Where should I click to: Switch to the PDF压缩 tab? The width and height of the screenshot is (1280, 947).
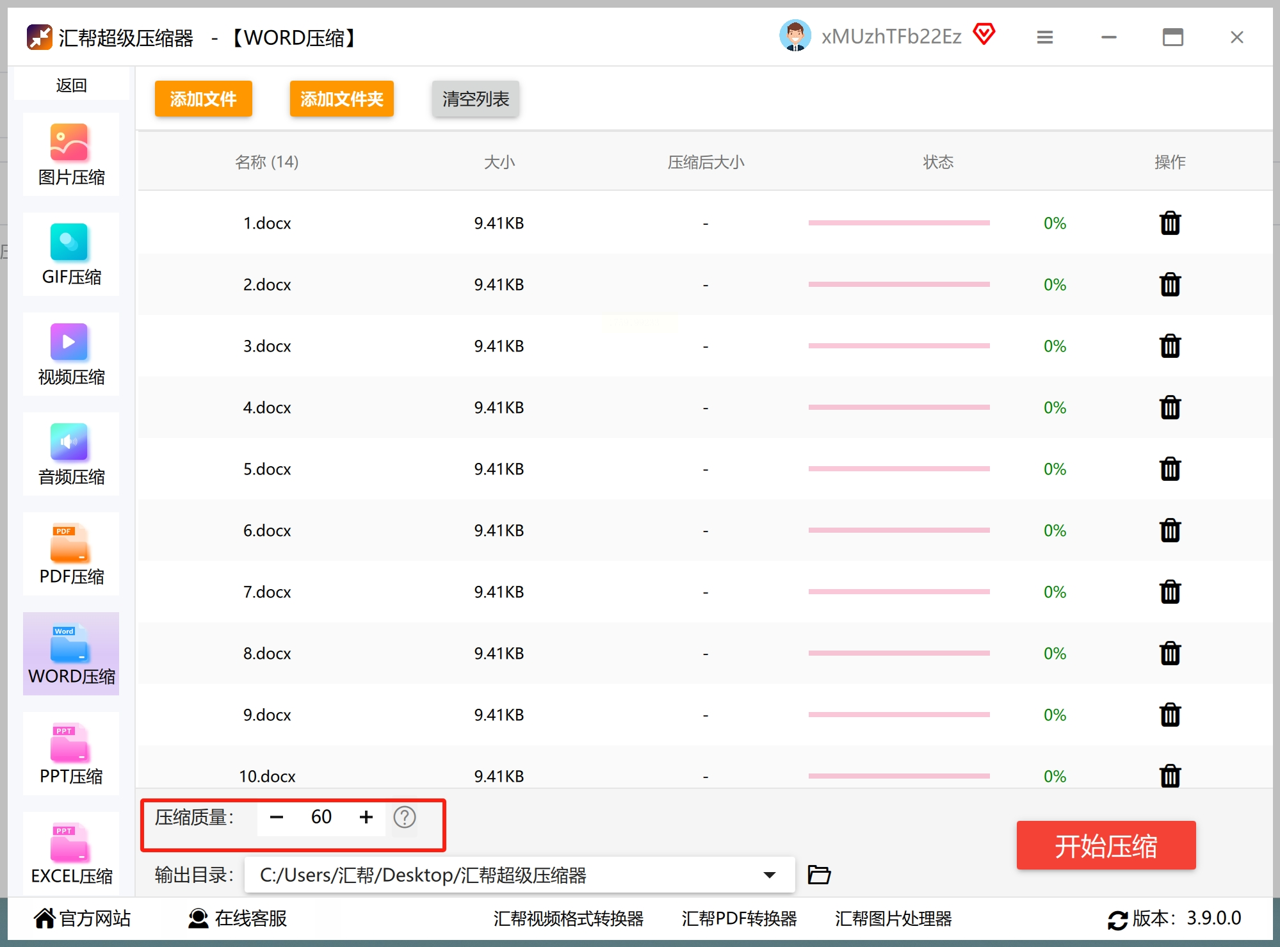pos(71,554)
